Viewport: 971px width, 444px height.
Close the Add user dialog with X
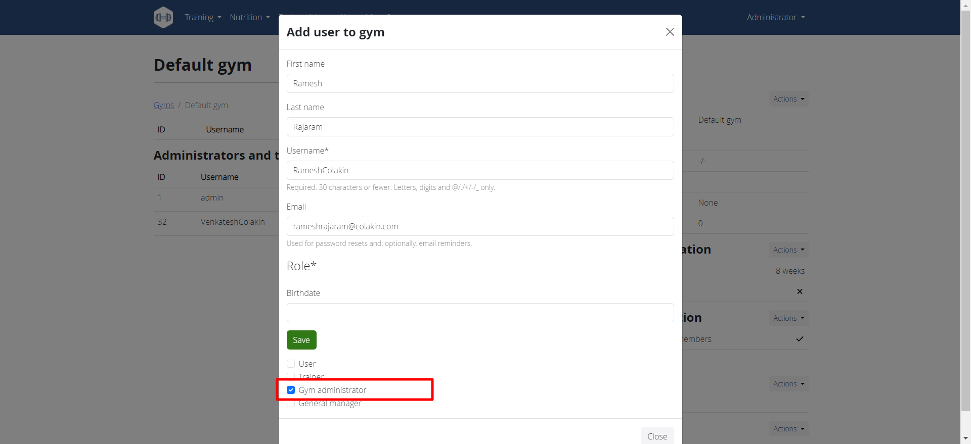point(670,32)
